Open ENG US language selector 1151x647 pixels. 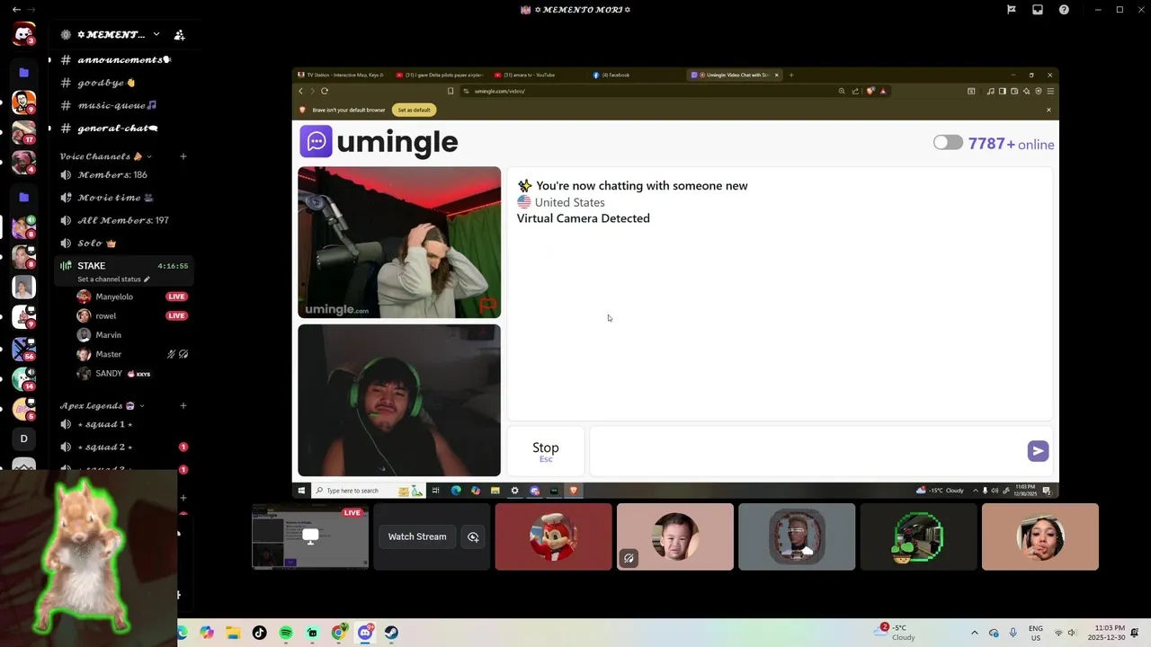[1036, 633]
